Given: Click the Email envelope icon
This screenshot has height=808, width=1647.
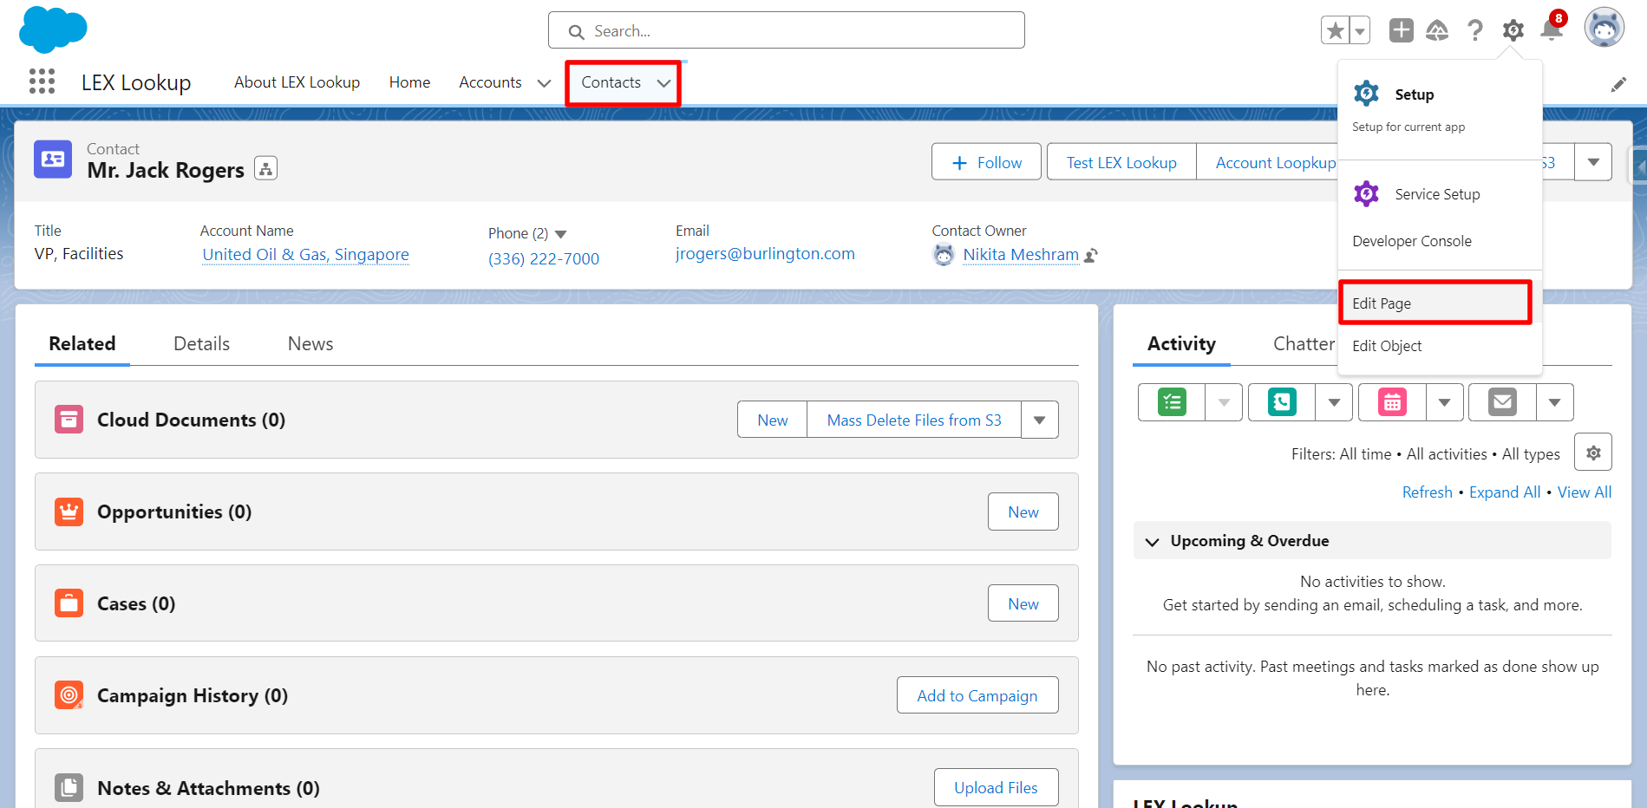Looking at the screenshot, I should click(1502, 402).
